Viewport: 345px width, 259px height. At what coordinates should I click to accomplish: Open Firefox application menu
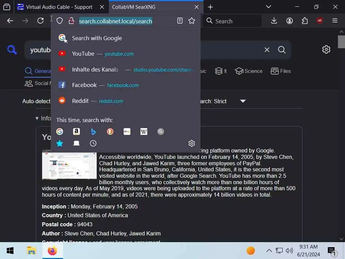click(335, 21)
